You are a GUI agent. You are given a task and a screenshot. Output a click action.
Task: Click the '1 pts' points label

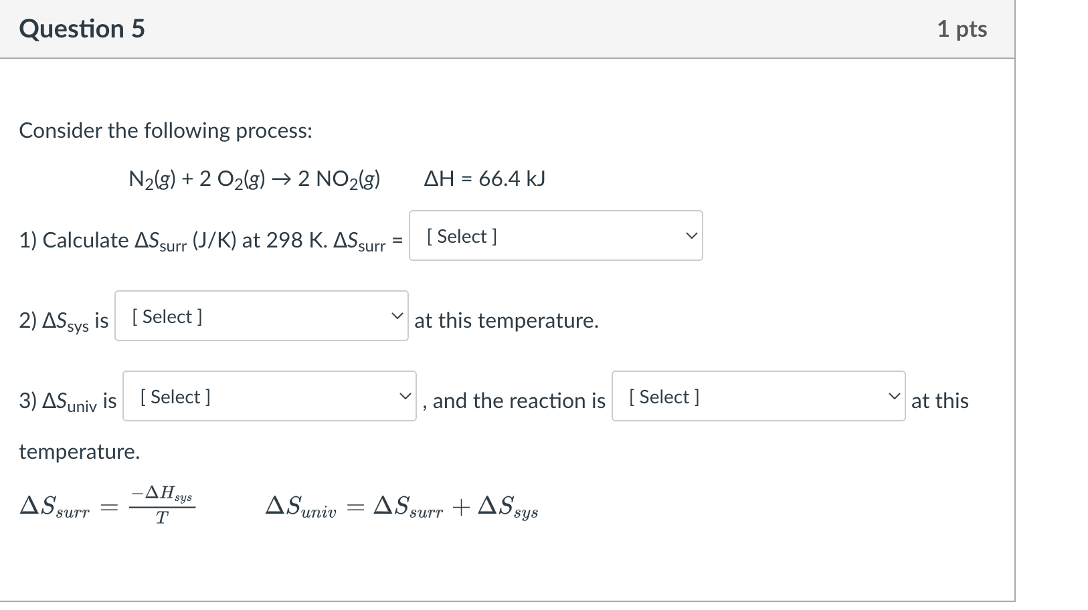pyautogui.click(x=962, y=29)
